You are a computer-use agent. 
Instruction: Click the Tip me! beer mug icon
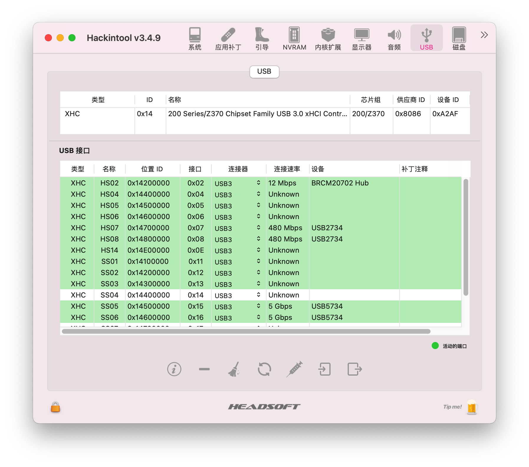click(472, 407)
